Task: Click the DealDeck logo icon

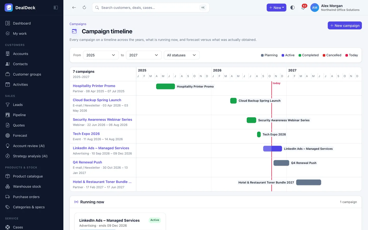Action: (x=9, y=8)
